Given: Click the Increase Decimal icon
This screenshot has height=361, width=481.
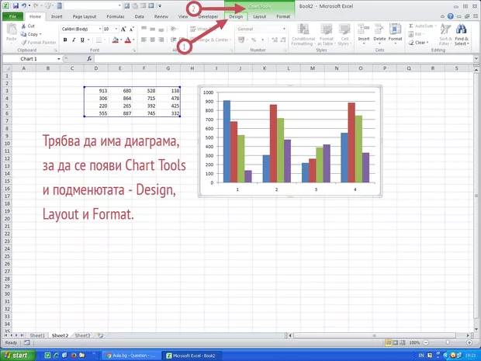Looking at the screenshot, I should (275, 40).
